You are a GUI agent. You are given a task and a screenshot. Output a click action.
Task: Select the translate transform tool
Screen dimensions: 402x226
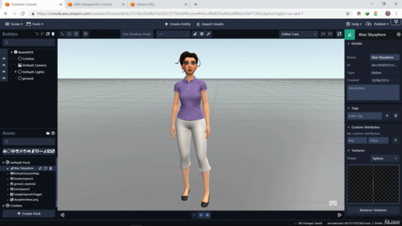click(x=62, y=34)
